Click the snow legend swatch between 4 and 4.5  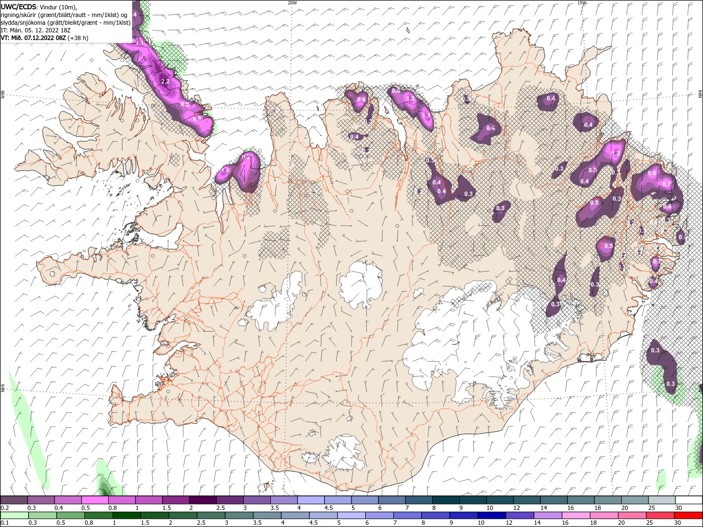(x=310, y=500)
